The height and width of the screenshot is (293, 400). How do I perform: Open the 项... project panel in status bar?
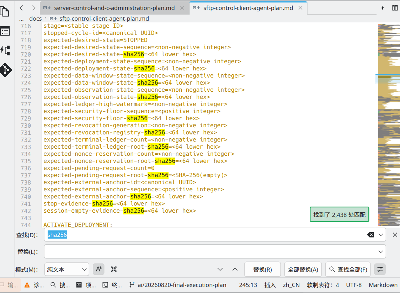(x=86, y=285)
